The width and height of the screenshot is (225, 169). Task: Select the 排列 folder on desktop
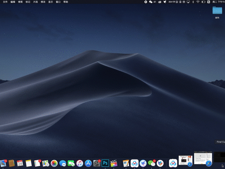[x=217, y=11]
